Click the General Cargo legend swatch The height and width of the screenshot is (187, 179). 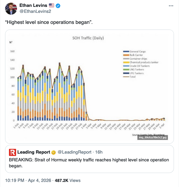126,52
